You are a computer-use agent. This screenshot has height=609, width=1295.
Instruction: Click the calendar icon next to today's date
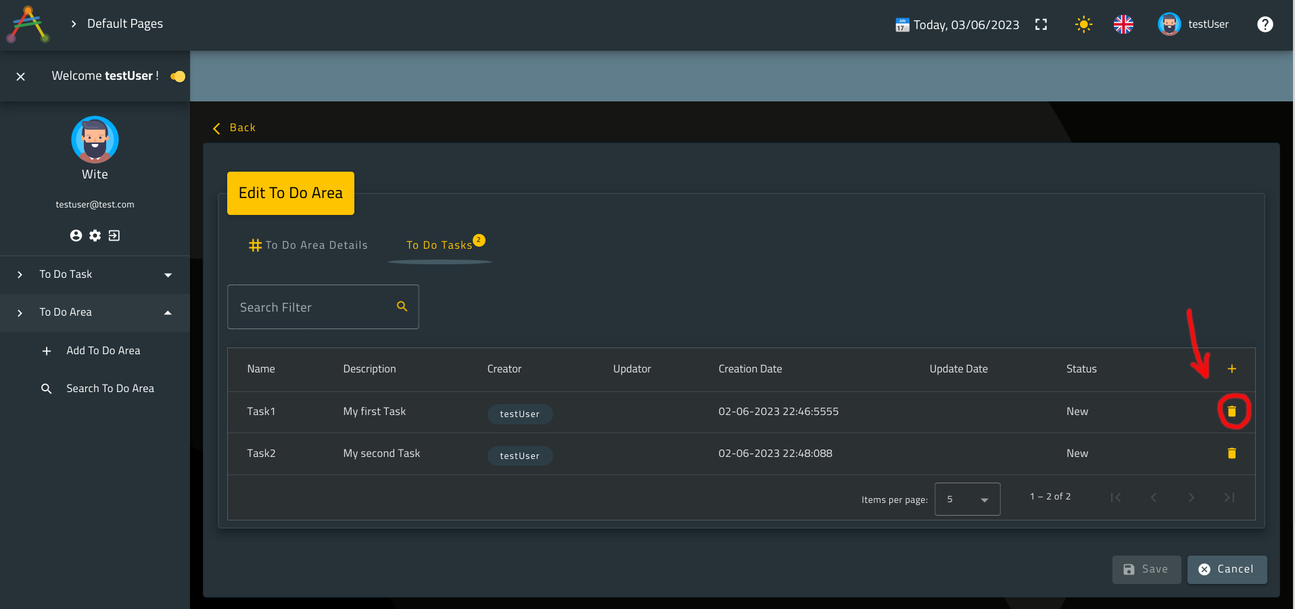[902, 25]
